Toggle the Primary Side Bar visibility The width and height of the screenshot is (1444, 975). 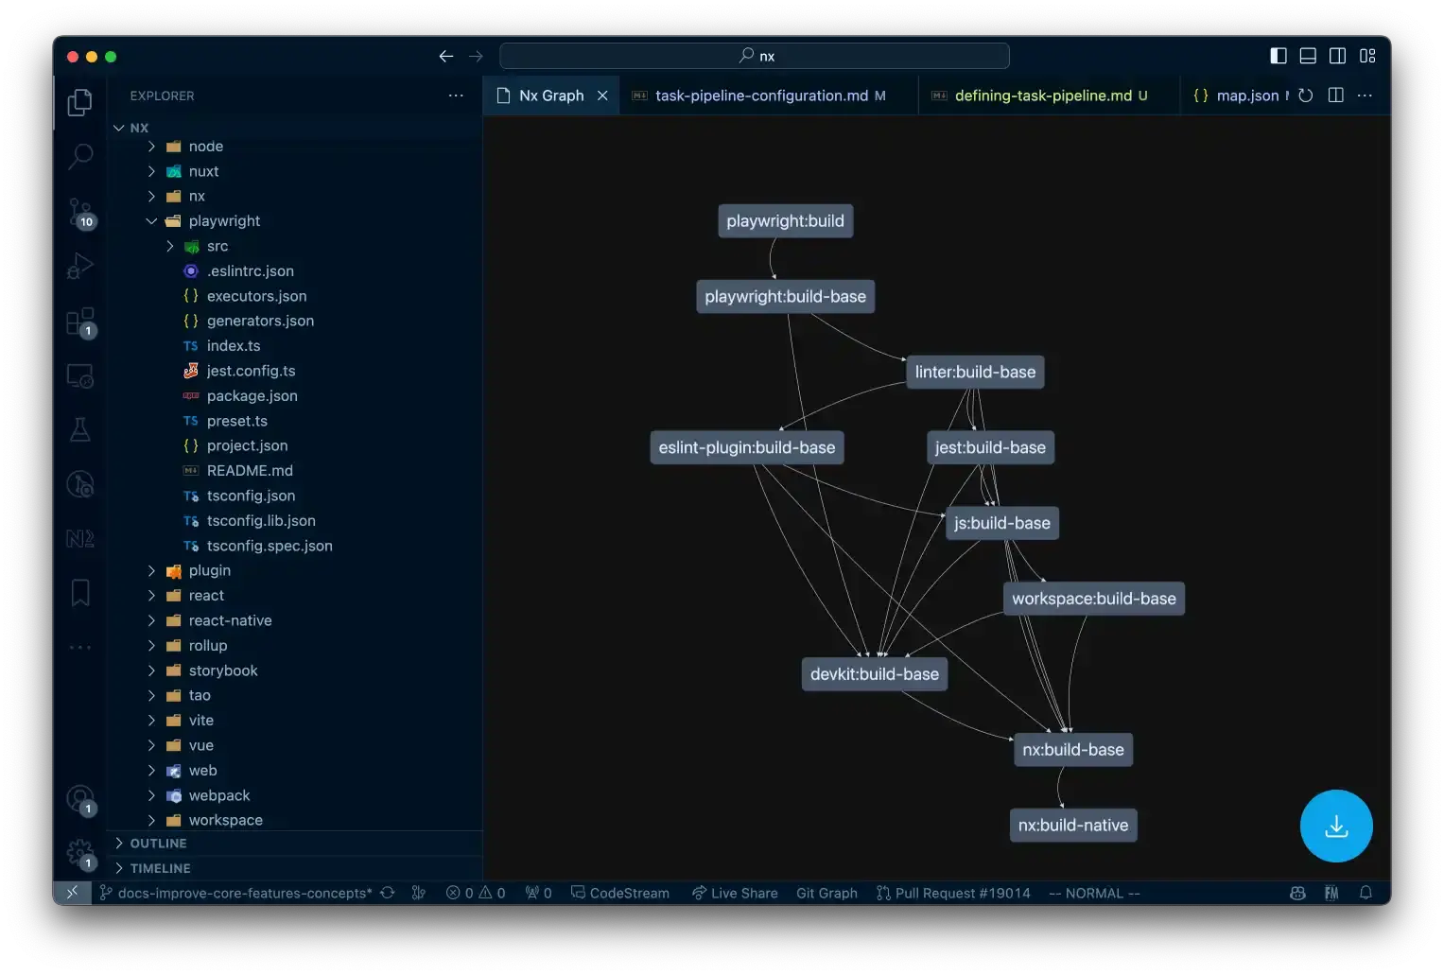(1278, 56)
